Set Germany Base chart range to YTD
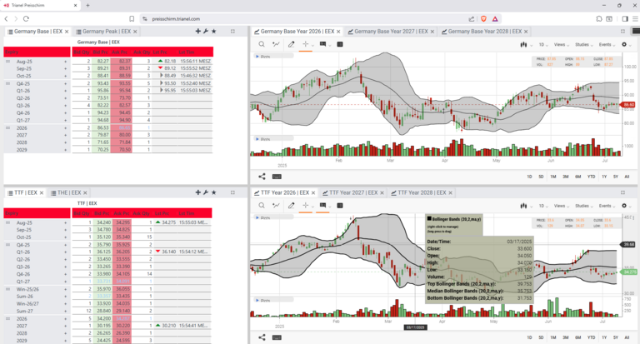The width and height of the screenshot is (640, 344). click(x=590, y=177)
